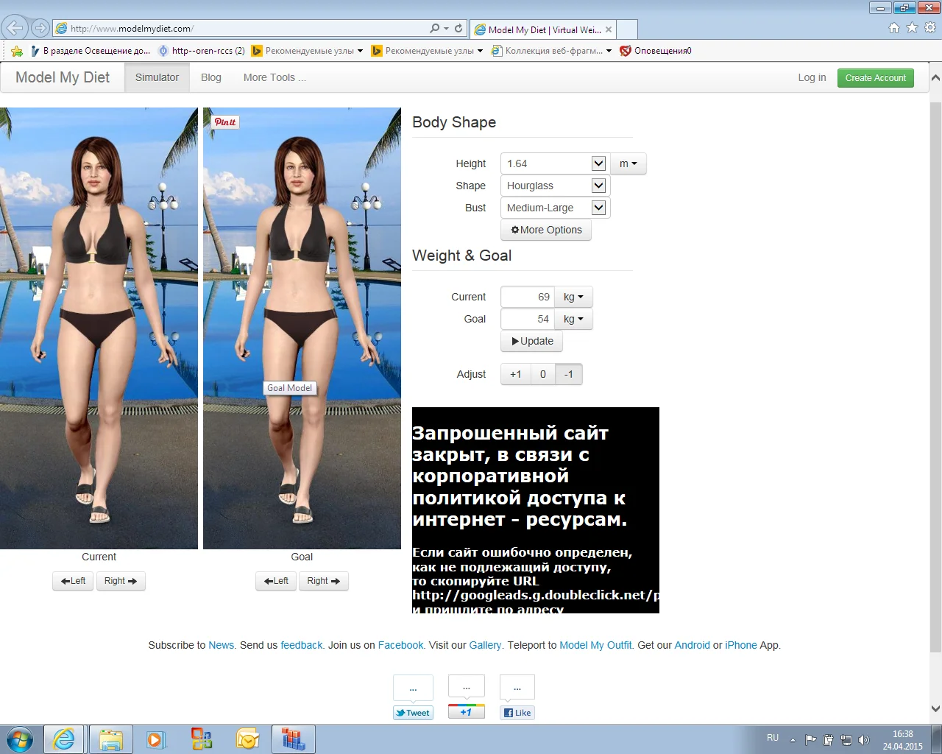The height and width of the screenshot is (754, 942).
Task: Visit the Gallery link
Action: [x=486, y=645]
